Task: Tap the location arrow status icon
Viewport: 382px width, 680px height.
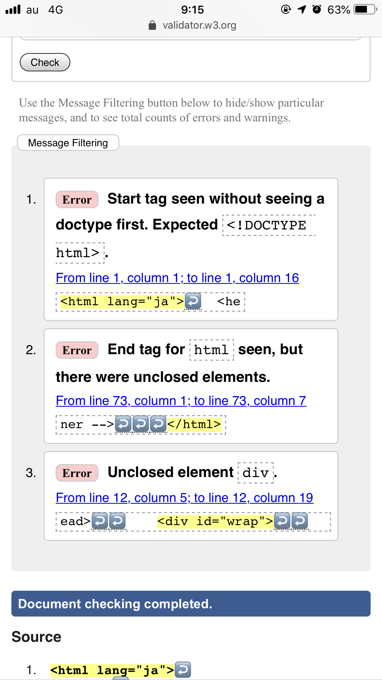Action: (302, 10)
